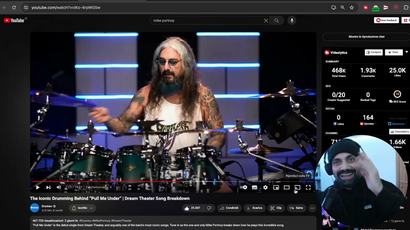410x230 pixels.
Task: Mute the video volume
Action: click(59, 188)
